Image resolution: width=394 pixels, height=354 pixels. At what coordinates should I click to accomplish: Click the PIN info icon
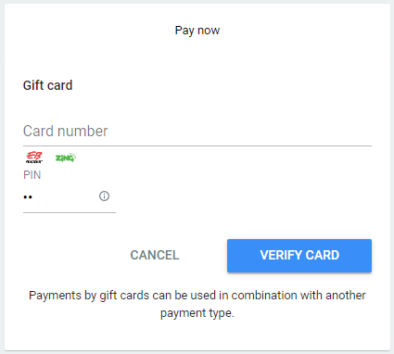(104, 196)
